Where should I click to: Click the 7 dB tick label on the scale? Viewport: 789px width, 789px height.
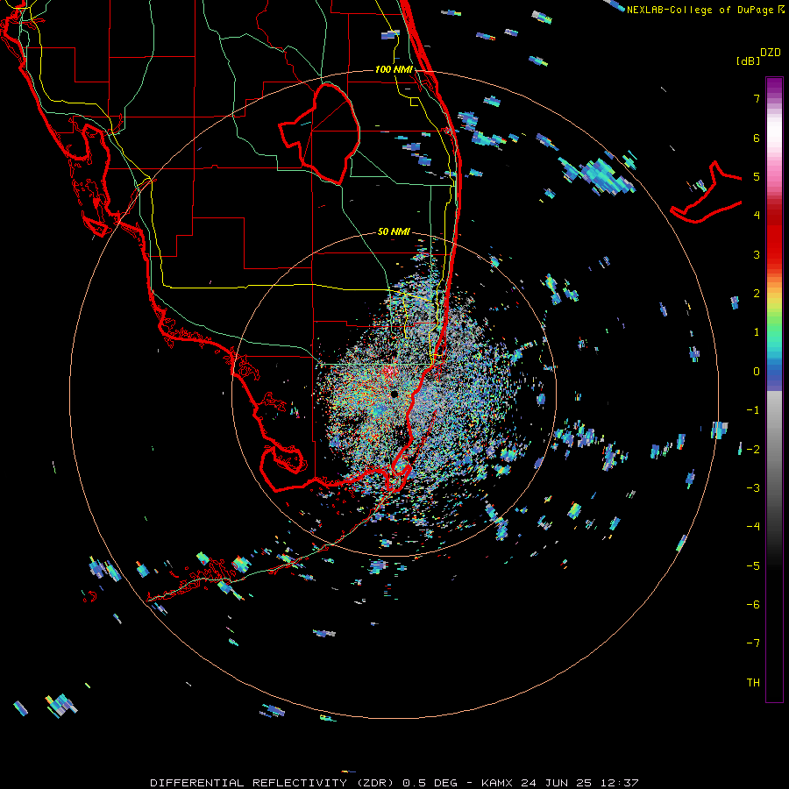(757, 98)
